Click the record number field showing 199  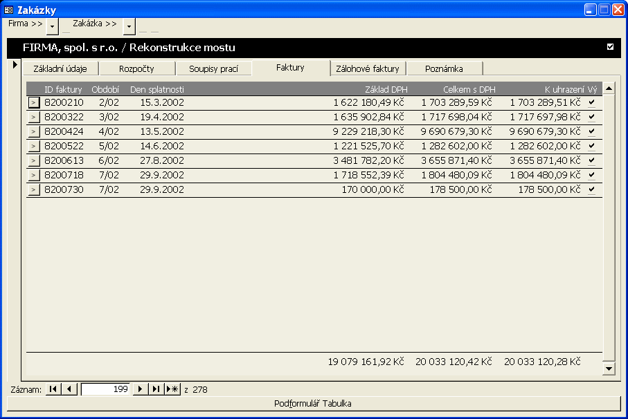(105, 389)
